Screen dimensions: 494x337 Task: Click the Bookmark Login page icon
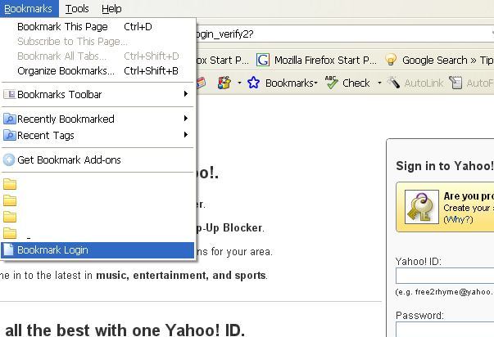(8, 249)
